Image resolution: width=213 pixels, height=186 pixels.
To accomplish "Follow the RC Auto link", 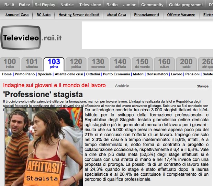I will (44, 15).
